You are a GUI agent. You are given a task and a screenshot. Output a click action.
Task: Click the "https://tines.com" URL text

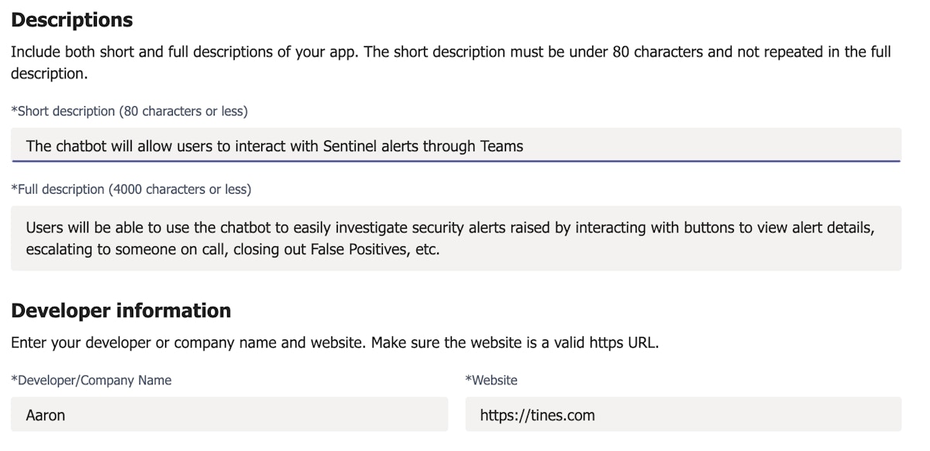point(537,415)
